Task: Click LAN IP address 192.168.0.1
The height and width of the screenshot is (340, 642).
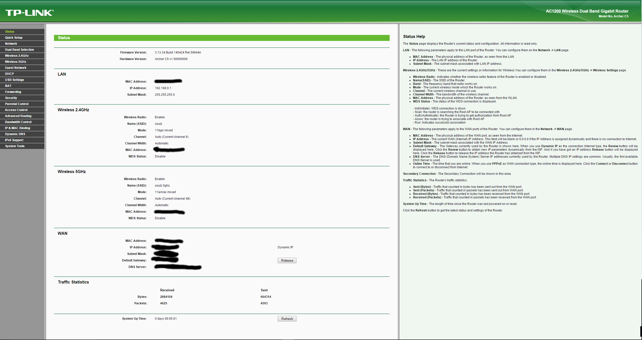Action: pos(163,88)
